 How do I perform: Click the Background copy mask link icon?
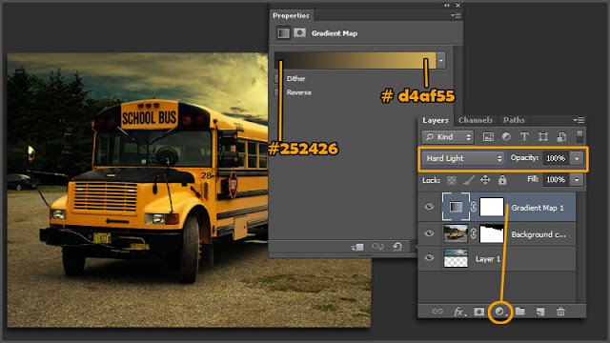[x=474, y=233]
